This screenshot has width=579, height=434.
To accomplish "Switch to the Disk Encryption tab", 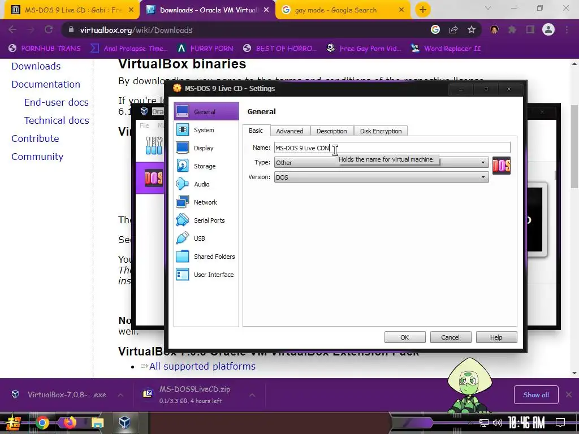I will click(381, 131).
